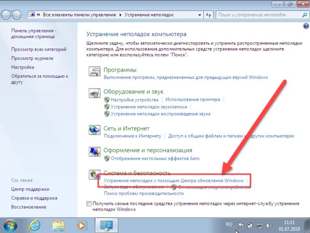Screen dimensions: 310x233
Task: Select the Control Panel taskbar button
Action: 107,225
